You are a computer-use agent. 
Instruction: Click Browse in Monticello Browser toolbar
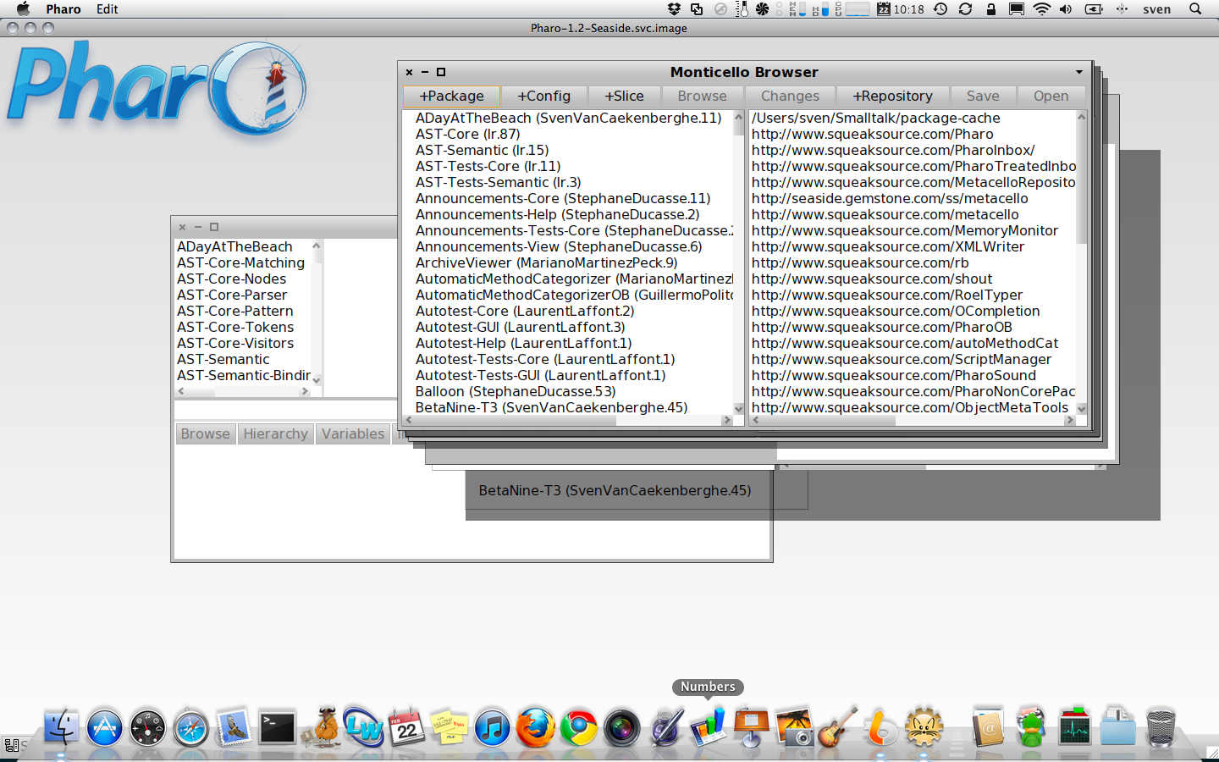coord(703,97)
